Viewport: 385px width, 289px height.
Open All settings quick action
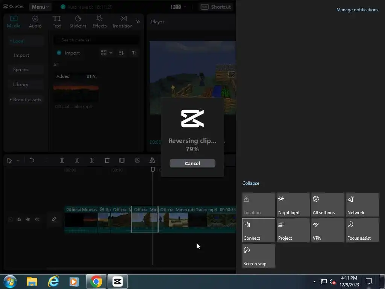click(x=328, y=205)
